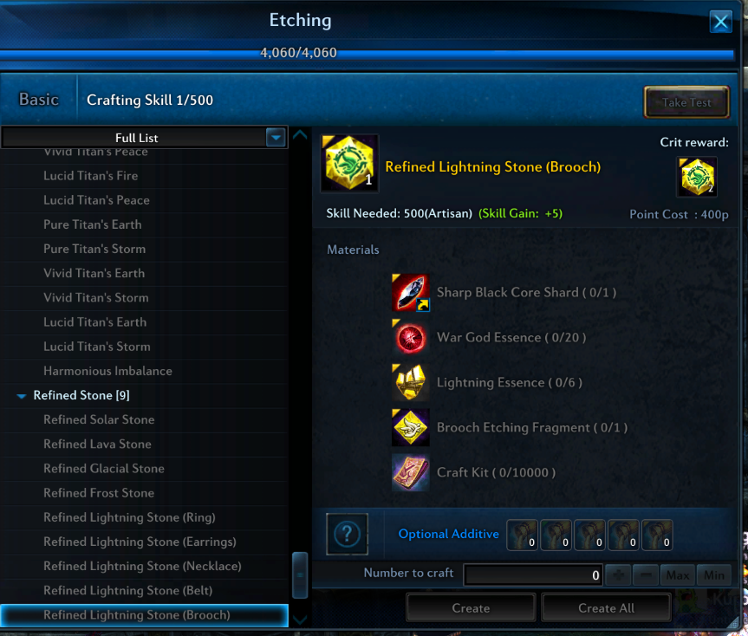Viewport: 748px width, 636px height.
Task: Click the crit reward stone icon
Action: tap(697, 177)
